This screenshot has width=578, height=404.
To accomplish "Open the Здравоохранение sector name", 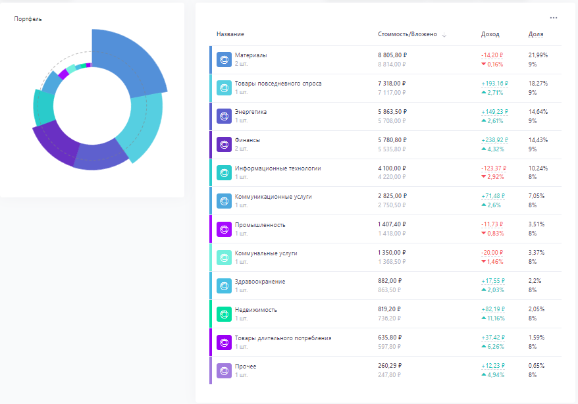I will point(259,282).
